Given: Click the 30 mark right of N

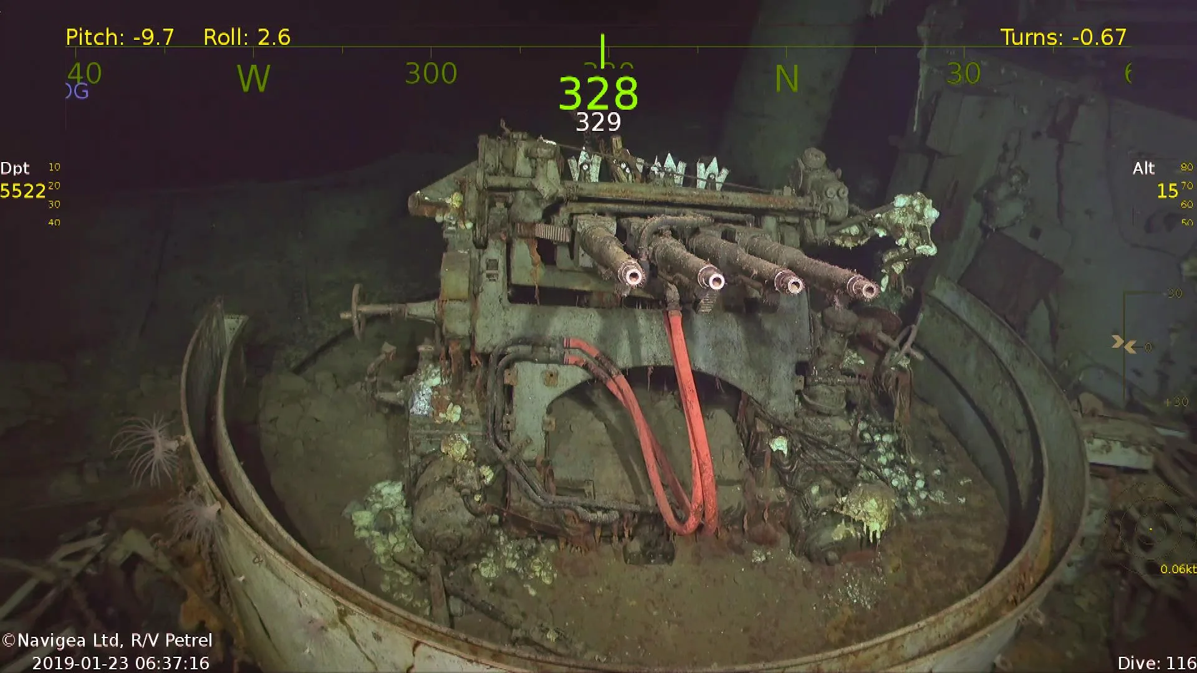Looking at the screenshot, I should (x=963, y=74).
